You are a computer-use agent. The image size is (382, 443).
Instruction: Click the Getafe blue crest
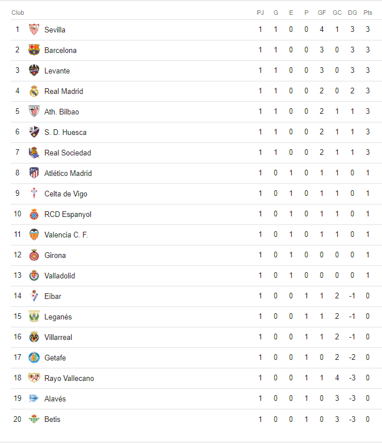tap(34, 358)
